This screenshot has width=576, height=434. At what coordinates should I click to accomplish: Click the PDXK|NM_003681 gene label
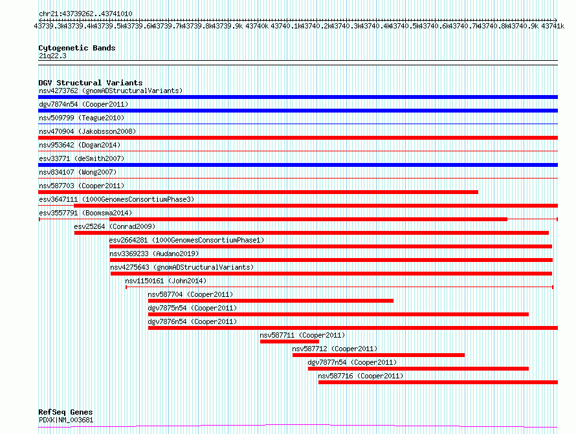[x=66, y=420]
